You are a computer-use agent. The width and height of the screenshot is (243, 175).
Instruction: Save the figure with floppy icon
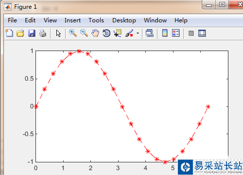32,33
